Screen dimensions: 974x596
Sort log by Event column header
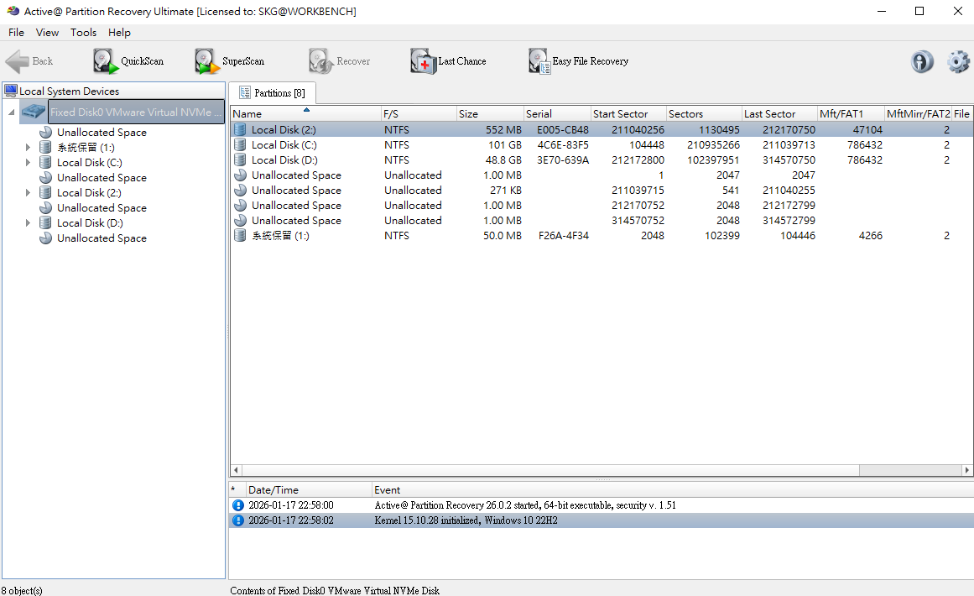click(x=673, y=489)
